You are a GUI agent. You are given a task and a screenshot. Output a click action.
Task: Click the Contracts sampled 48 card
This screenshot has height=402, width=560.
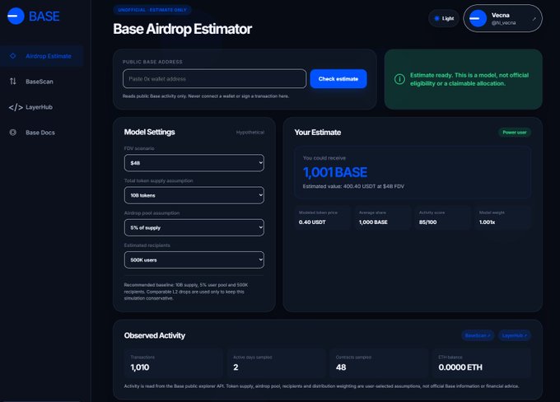[x=379, y=363]
